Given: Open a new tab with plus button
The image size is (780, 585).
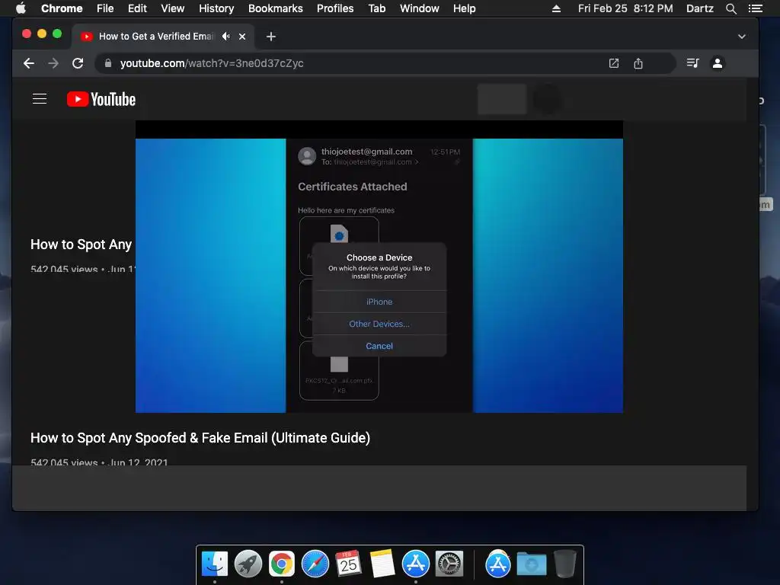Looking at the screenshot, I should click(270, 37).
